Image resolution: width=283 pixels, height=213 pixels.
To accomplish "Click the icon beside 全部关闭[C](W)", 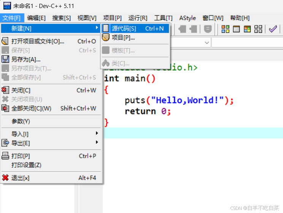I will click(5, 108).
